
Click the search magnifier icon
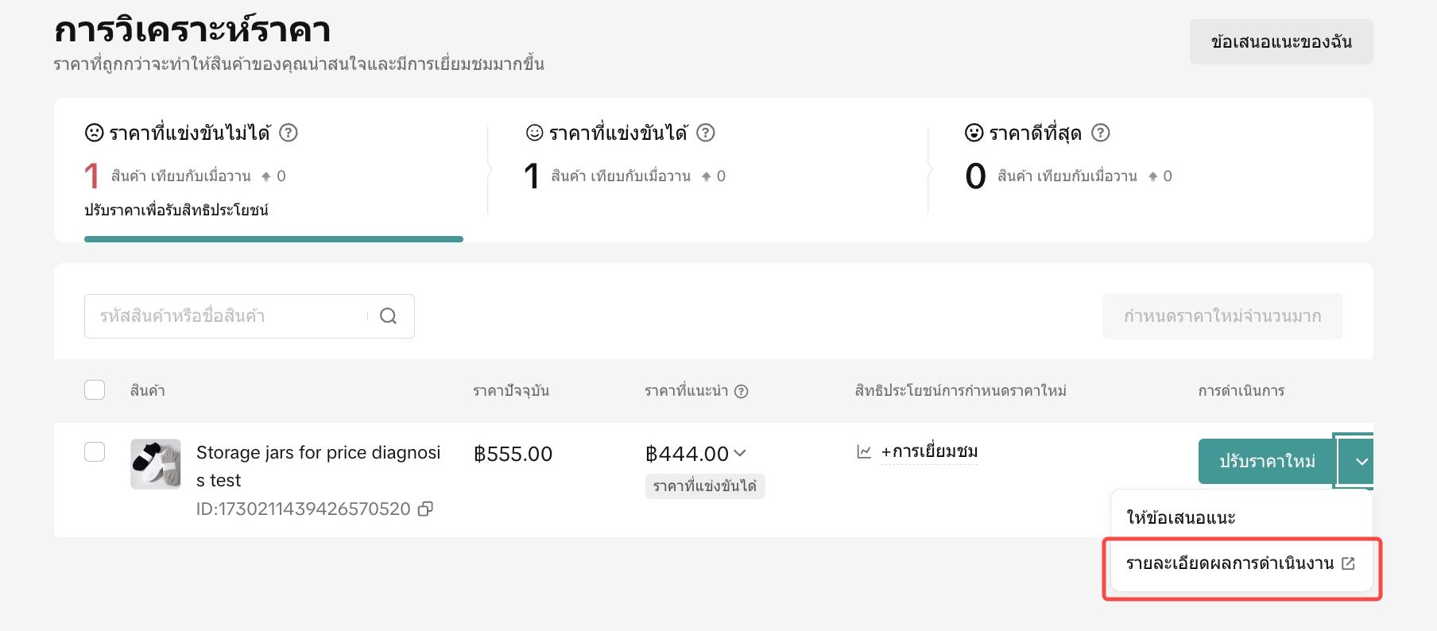388,316
